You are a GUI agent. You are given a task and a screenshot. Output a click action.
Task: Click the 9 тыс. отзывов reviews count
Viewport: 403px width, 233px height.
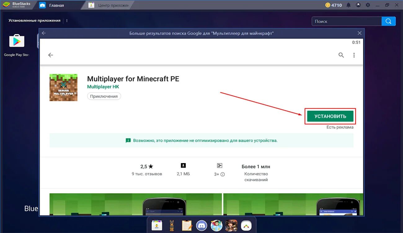[x=147, y=174]
